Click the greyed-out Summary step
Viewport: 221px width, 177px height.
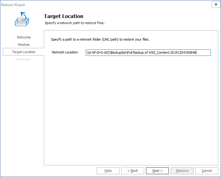coord(23,59)
